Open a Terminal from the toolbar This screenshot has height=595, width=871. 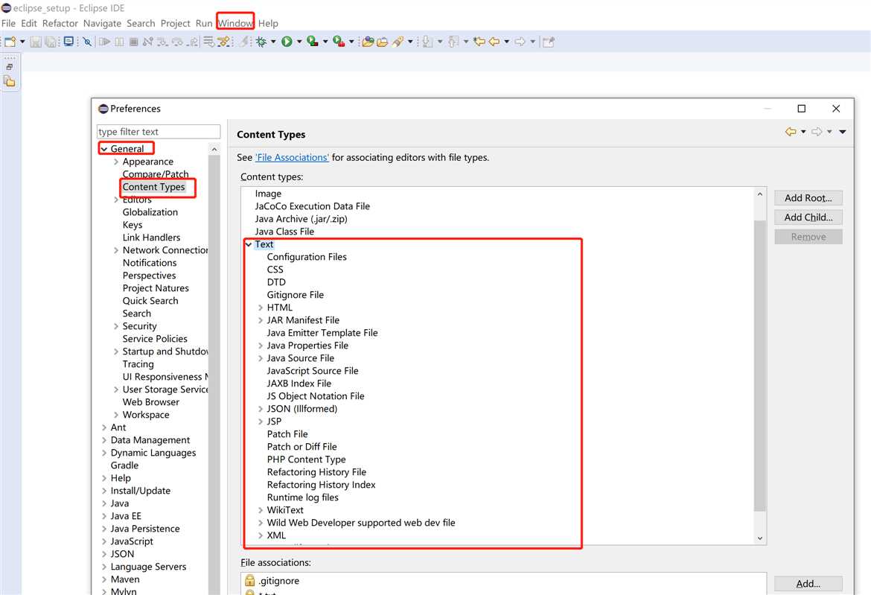click(x=68, y=42)
